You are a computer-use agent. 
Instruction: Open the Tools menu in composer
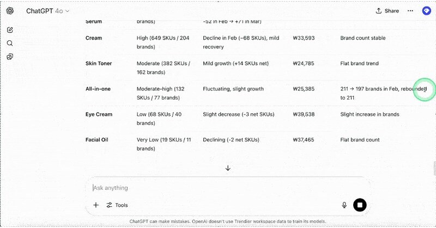pos(117,205)
